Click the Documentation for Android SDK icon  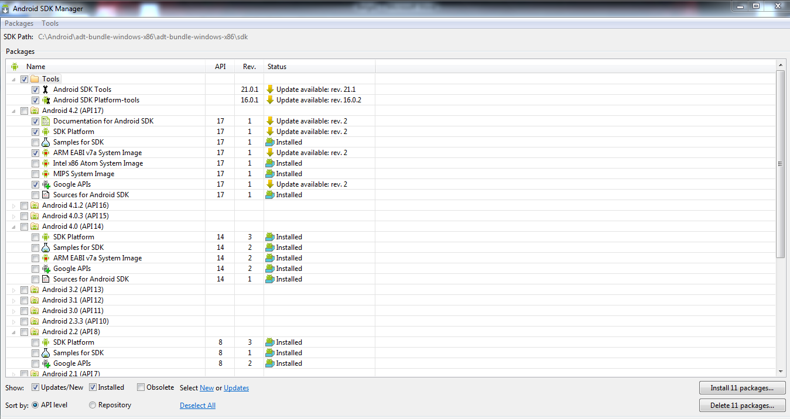coord(46,121)
